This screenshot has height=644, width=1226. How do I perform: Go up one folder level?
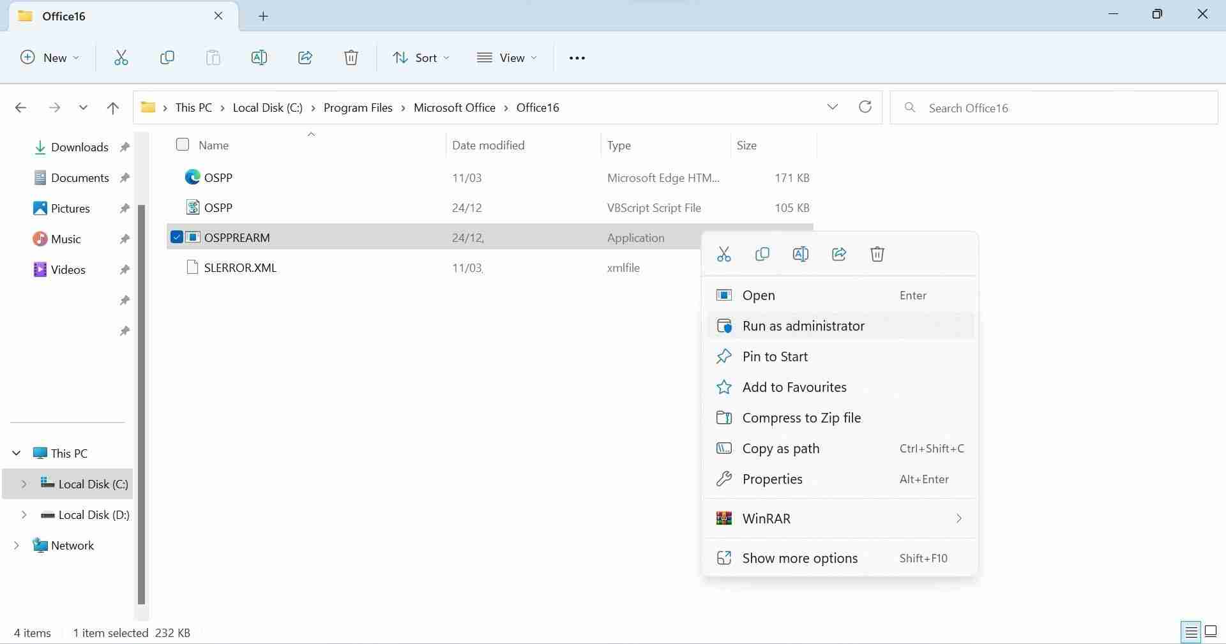coord(112,107)
